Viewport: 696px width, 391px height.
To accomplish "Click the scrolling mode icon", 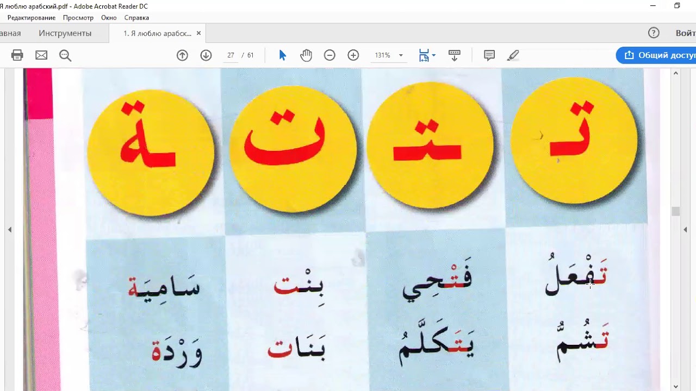I will click(454, 55).
